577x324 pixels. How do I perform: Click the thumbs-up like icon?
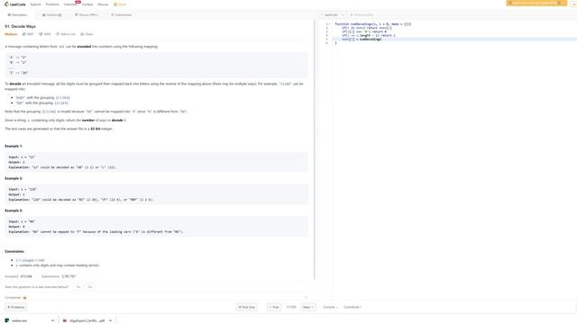[24, 34]
